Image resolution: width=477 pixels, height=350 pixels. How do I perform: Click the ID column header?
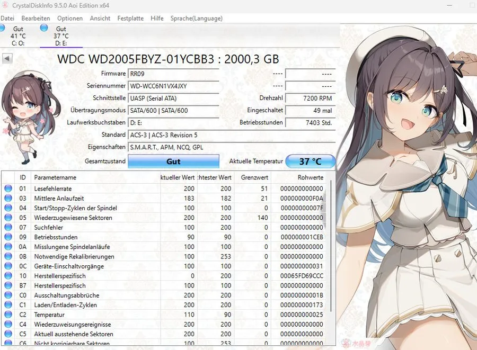point(23,177)
